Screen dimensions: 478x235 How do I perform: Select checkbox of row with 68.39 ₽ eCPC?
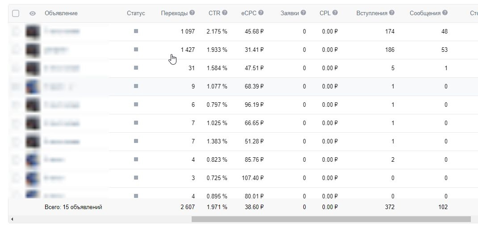16,86
